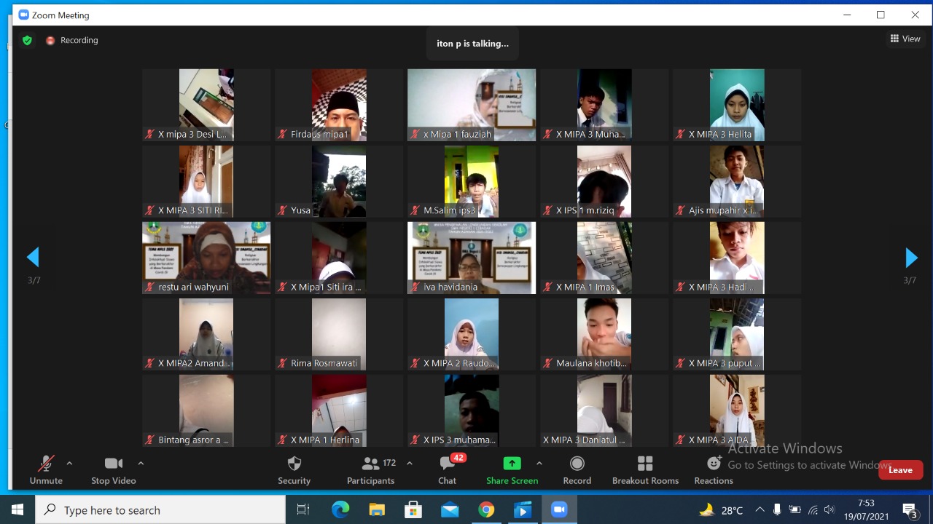Click the green encryption shield icon

27,41
